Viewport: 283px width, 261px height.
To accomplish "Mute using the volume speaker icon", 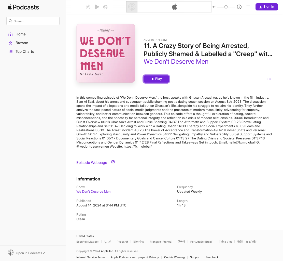I will click(x=214, y=7).
